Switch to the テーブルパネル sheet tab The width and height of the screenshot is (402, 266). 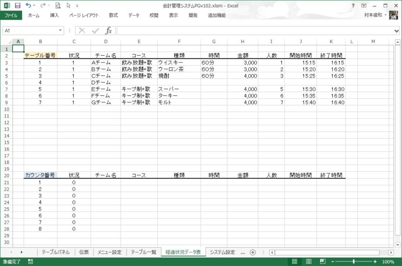(x=56, y=252)
